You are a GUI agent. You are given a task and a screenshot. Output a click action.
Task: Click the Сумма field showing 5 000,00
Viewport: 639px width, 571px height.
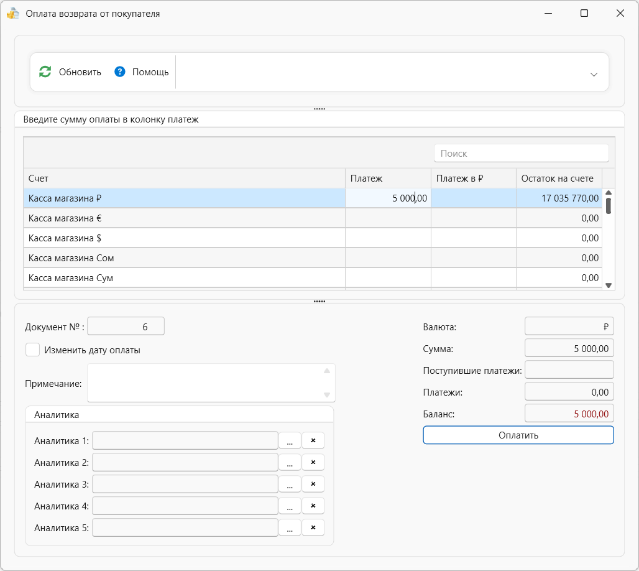(x=569, y=348)
